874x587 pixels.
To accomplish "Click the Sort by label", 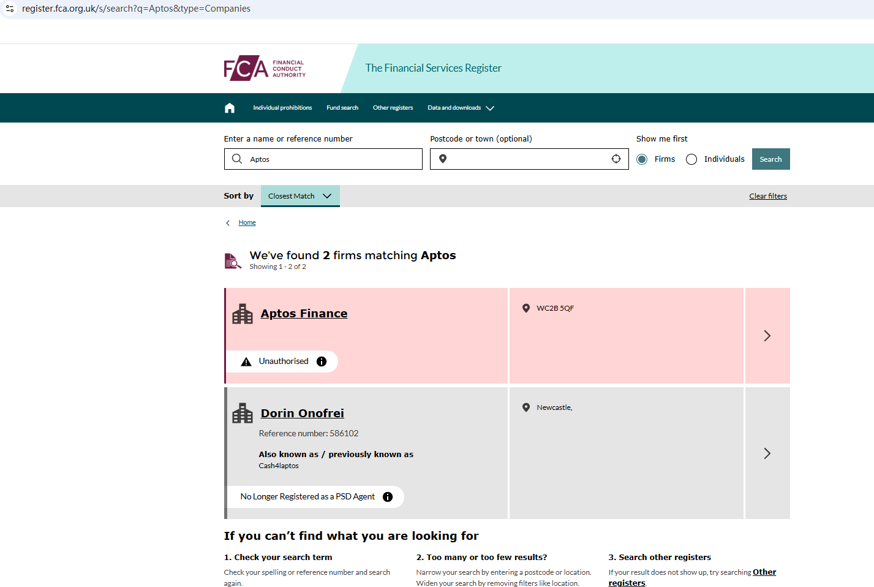I will (x=239, y=196).
